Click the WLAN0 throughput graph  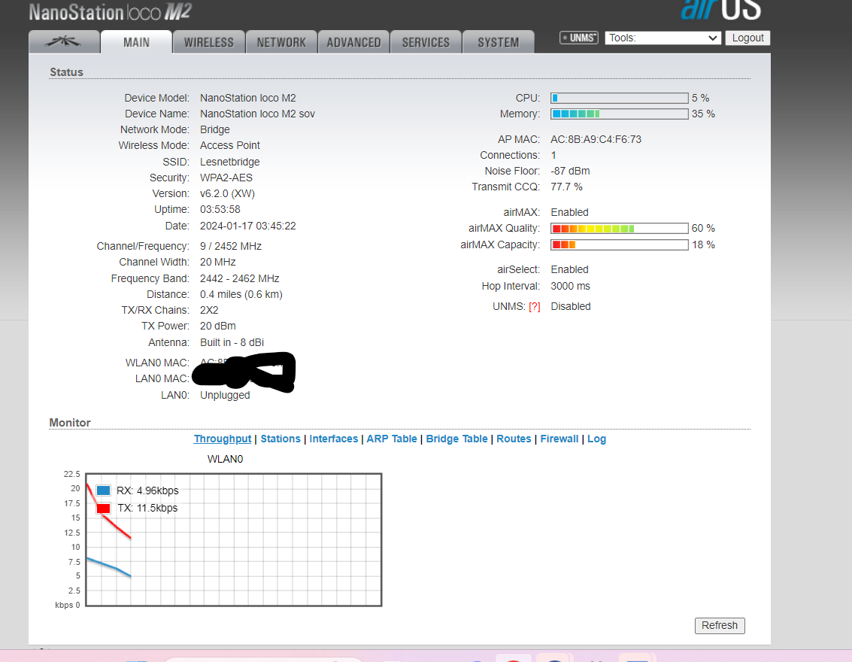point(234,539)
